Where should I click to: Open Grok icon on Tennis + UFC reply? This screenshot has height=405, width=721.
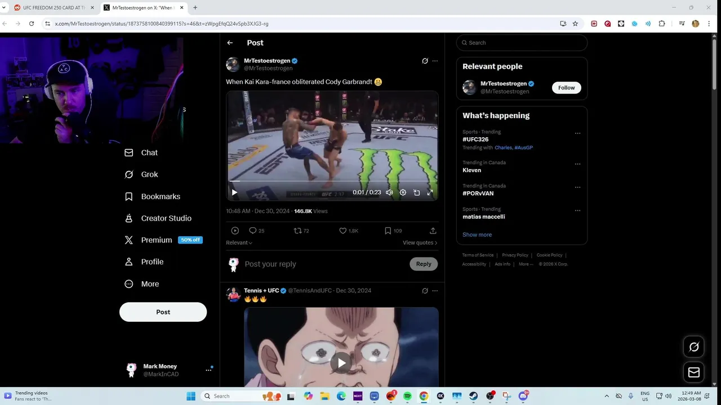(x=425, y=291)
